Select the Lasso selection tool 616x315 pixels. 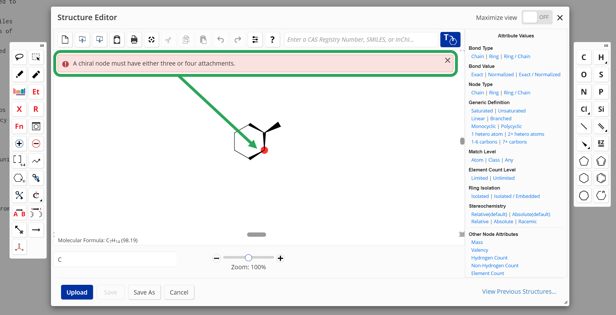click(19, 57)
